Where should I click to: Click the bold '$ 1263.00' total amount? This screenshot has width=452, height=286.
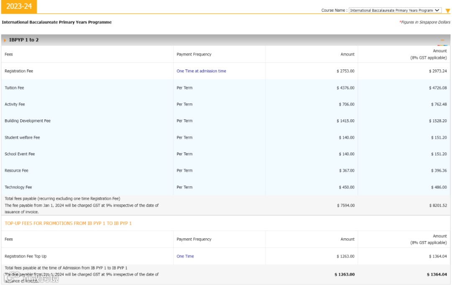coord(344,274)
